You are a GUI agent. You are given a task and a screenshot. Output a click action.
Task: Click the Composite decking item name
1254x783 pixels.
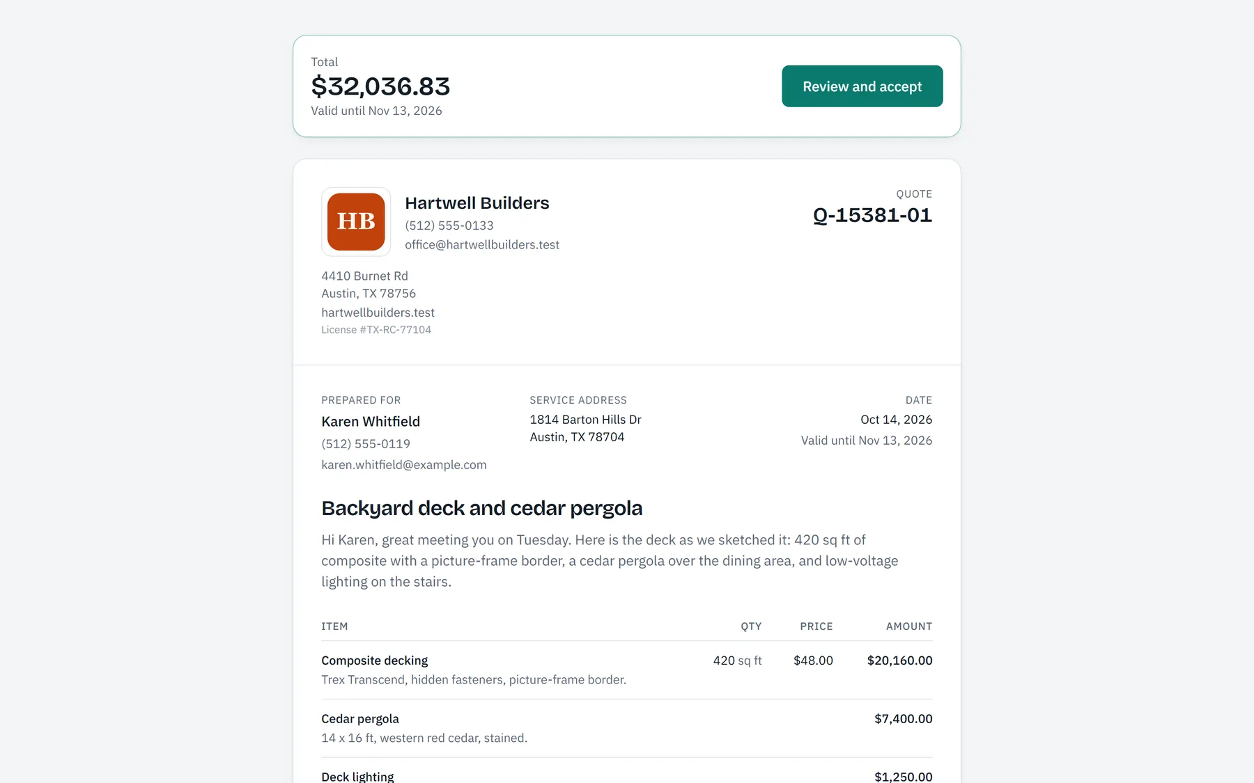coord(375,661)
